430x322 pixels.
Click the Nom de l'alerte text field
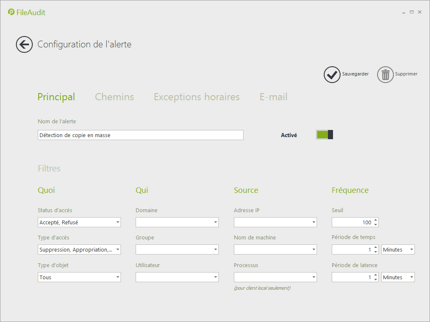pos(140,135)
